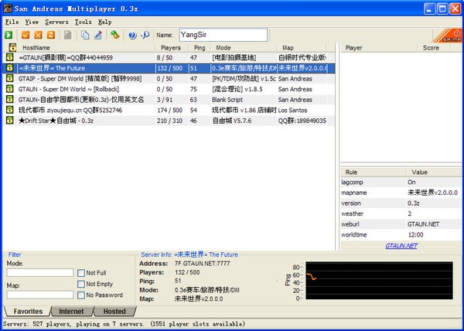This screenshot has height=331, width=464.
Task: Click the SA-MP logo in top-right corner
Action: tap(448, 36)
